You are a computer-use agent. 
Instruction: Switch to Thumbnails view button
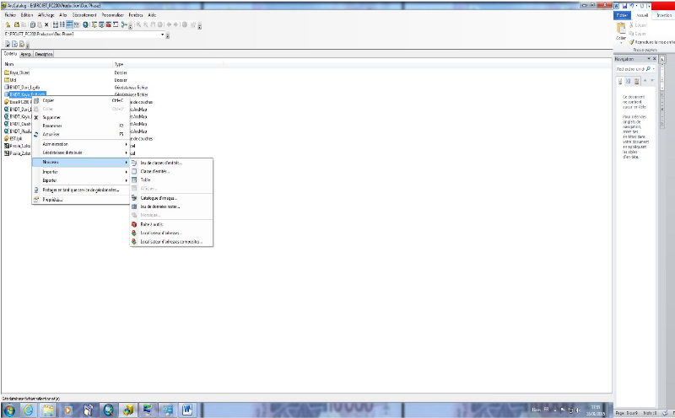click(77, 25)
